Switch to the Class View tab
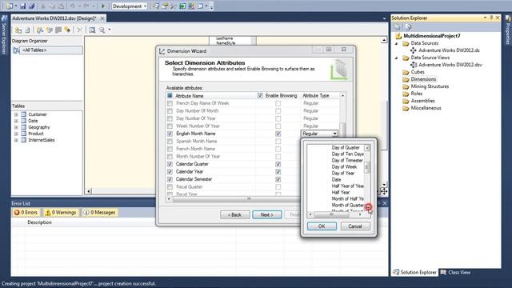The width and height of the screenshot is (512, 288). pyautogui.click(x=455, y=272)
